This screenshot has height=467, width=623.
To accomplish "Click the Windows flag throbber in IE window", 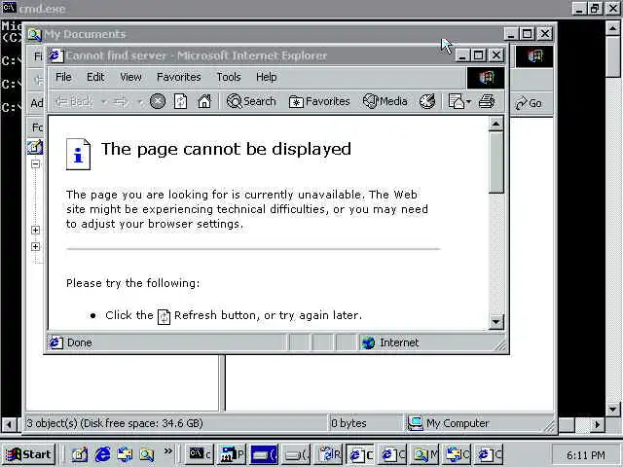I will (486, 78).
